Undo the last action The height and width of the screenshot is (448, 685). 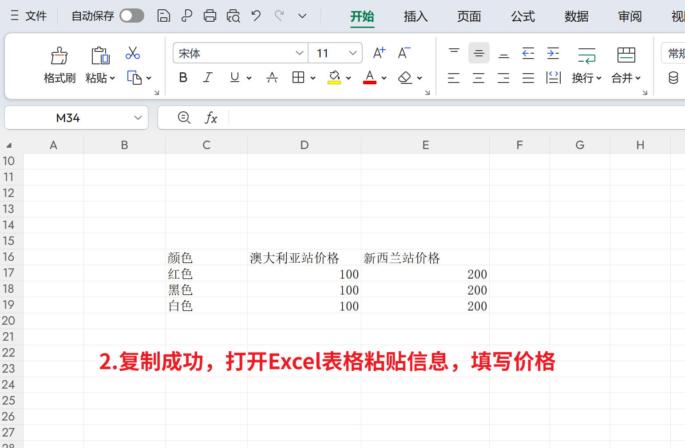(256, 16)
